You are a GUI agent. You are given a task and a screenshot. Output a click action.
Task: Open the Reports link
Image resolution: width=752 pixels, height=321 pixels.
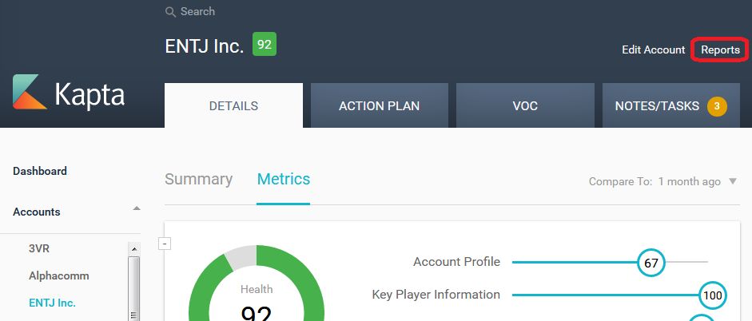720,50
